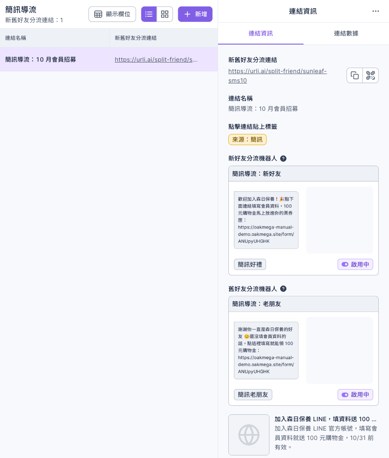Open help for 新好友分流機器人
This screenshot has width=389, height=458.
pyautogui.click(x=283, y=159)
